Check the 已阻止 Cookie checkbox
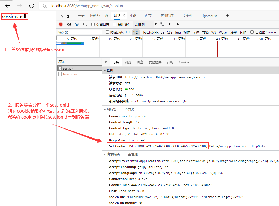 [252, 32]
